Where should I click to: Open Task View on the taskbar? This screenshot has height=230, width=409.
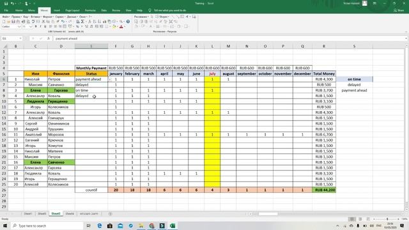tap(88, 226)
